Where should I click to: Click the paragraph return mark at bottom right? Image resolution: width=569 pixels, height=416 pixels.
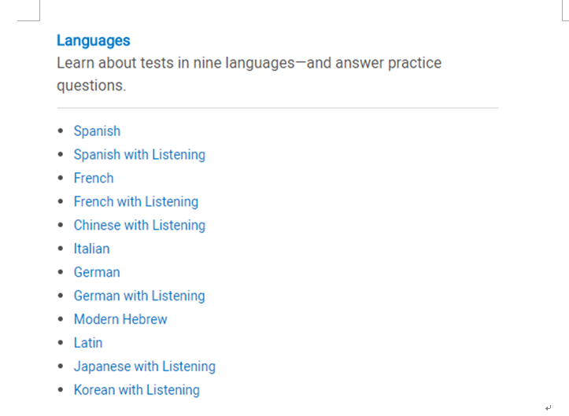click(x=548, y=407)
